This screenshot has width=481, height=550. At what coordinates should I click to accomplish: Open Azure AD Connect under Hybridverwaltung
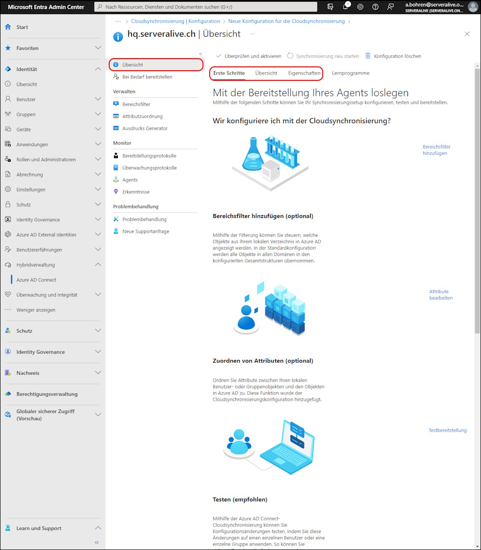click(36, 280)
